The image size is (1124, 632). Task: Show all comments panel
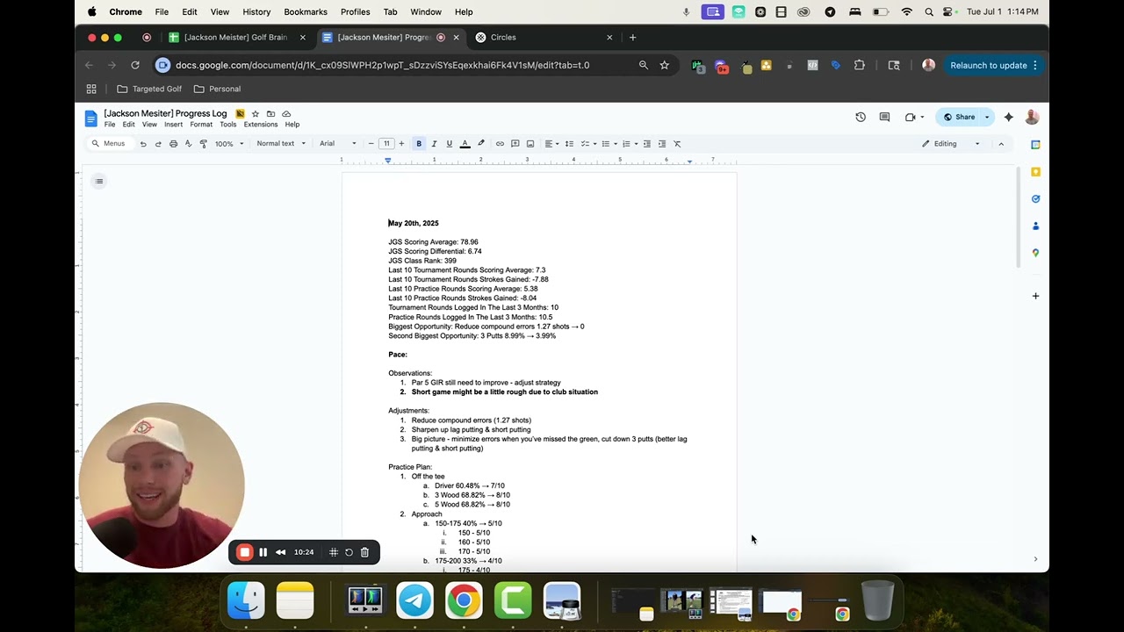[x=884, y=117]
